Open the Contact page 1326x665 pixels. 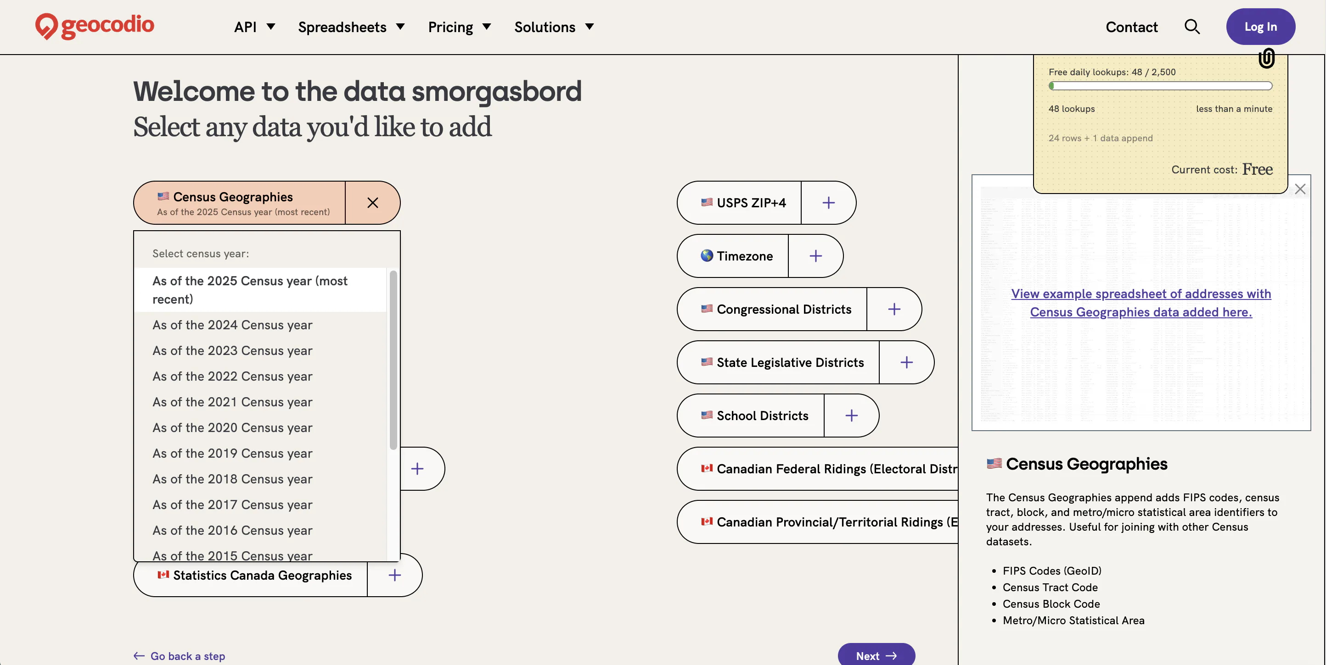click(1131, 27)
